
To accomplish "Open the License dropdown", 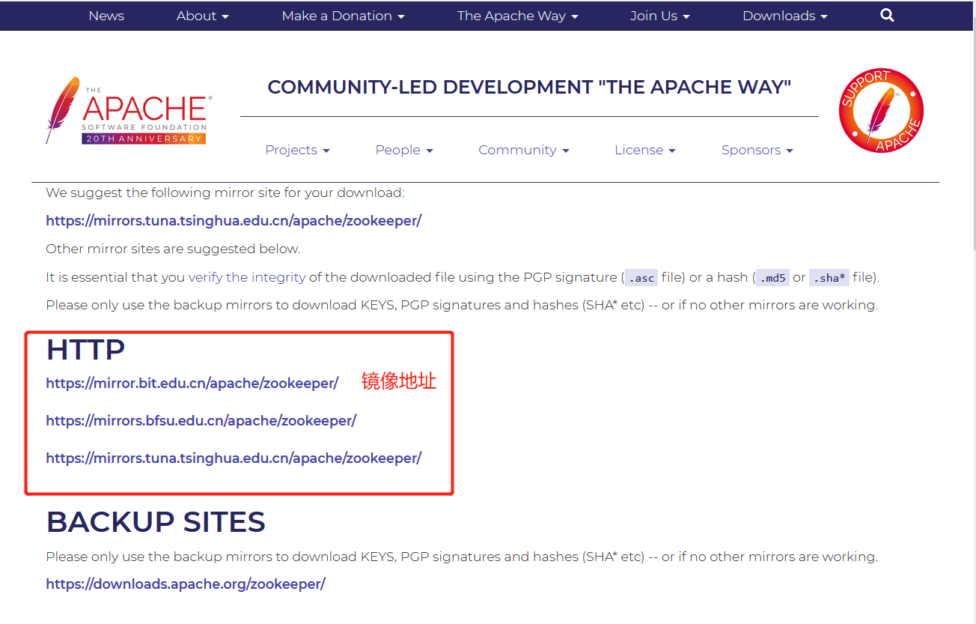I will coord(645,150).
